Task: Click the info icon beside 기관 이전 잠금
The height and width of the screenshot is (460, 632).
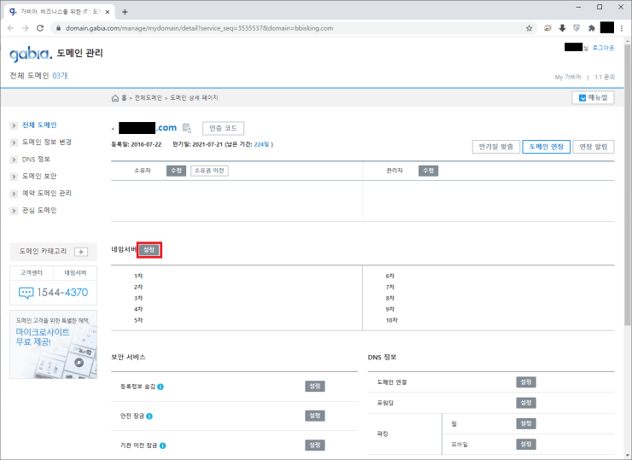Action: coord(161,445)
